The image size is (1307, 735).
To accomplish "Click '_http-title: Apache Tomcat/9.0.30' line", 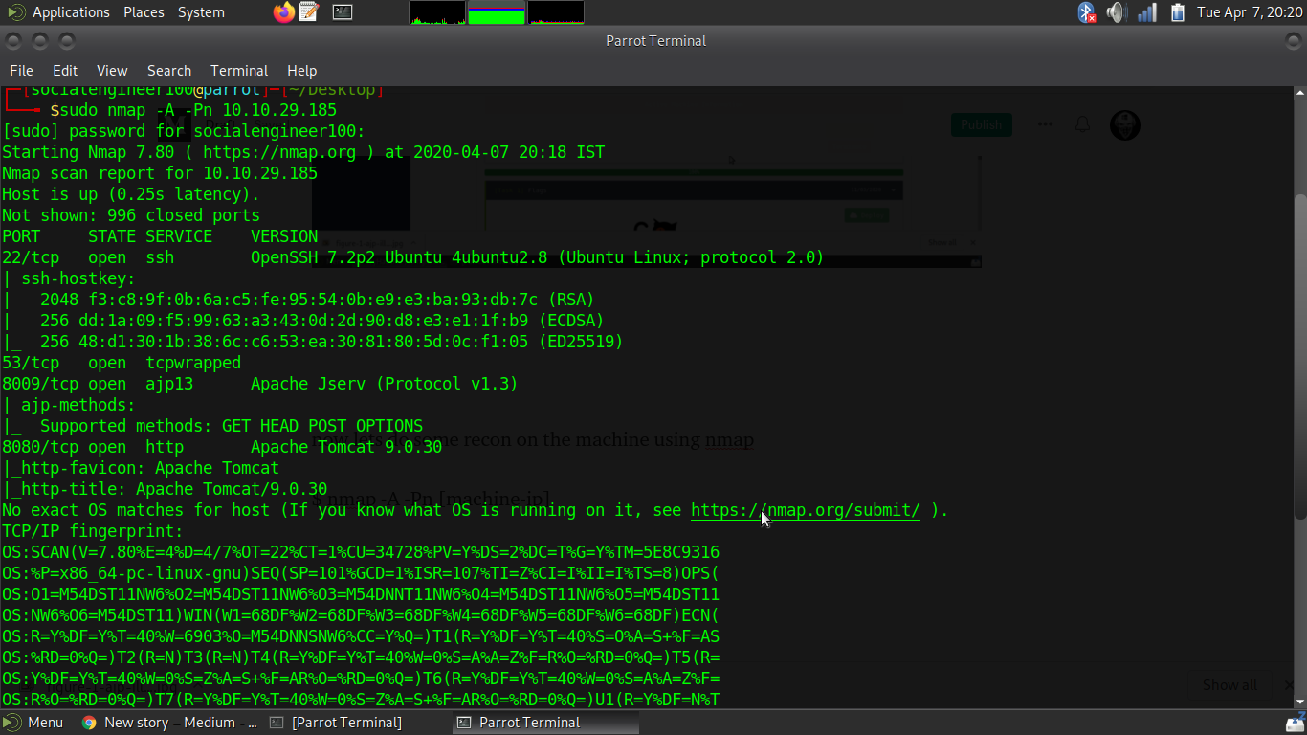I will coord(165,489).
